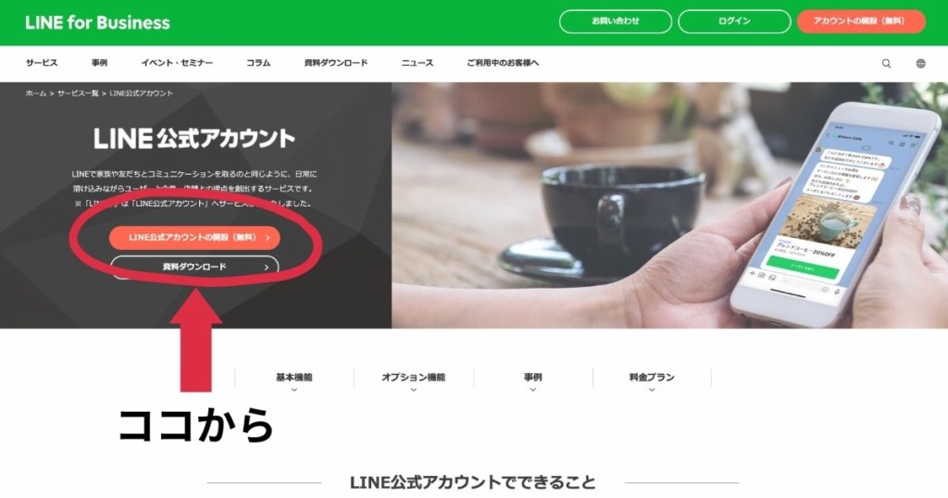This screenshot has height=498, width=948.
Task: Click the LINE for Business logo
Action: (x=97, y=23)
